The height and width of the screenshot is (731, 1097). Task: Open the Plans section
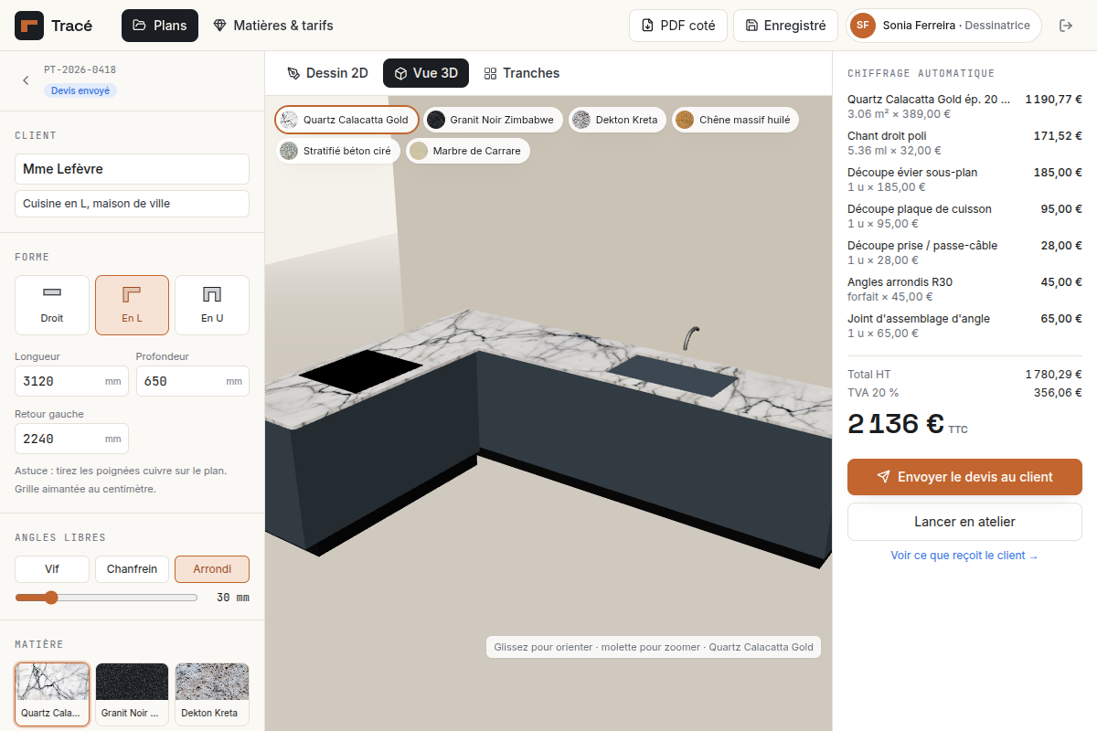tap(160, 26)
